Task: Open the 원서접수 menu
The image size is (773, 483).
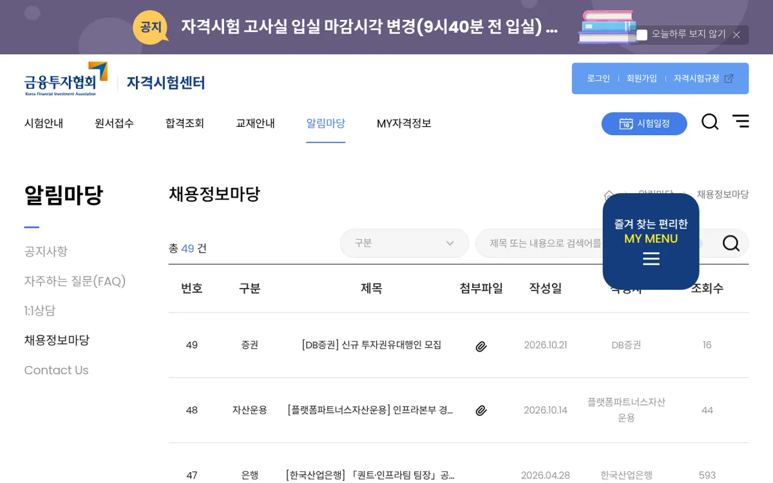Action: point(114,123)
